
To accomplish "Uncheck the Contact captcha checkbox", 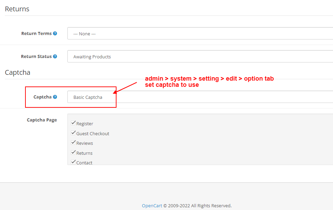I will coord(73,162).
